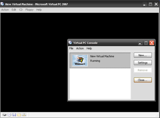Click the floppy disk status bar icon
This screenshot has height=118, width=160.
click(14, 115)
